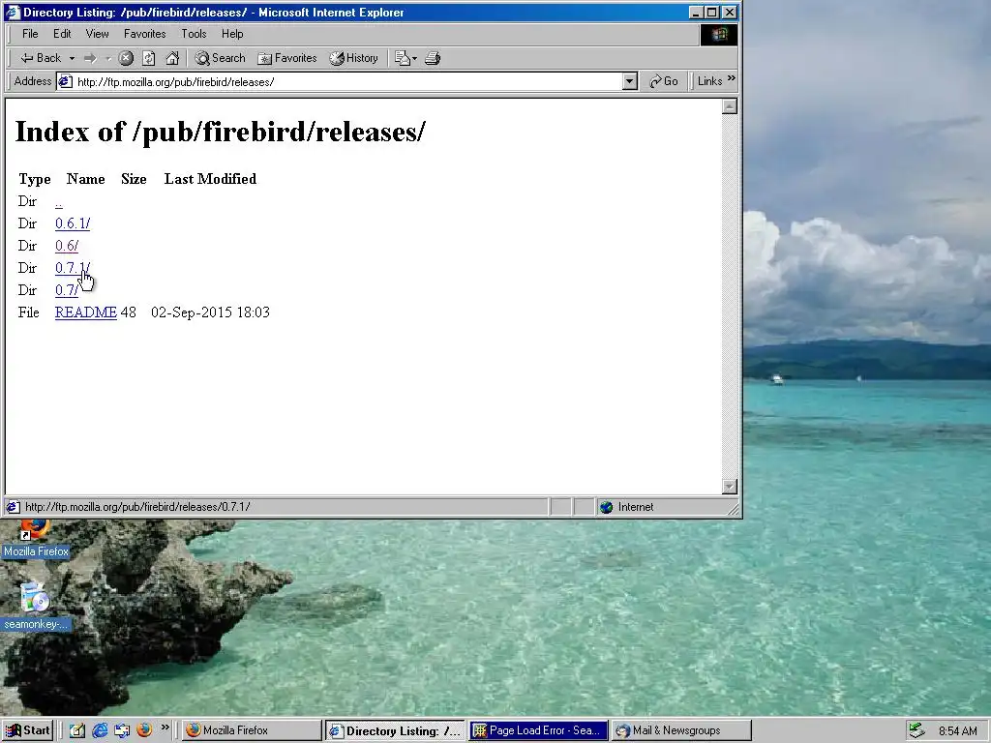Switch to Mozilla Firefox taskbar button
The height and width of the screenshot is (743, 991).
click(x=252, y=730)
